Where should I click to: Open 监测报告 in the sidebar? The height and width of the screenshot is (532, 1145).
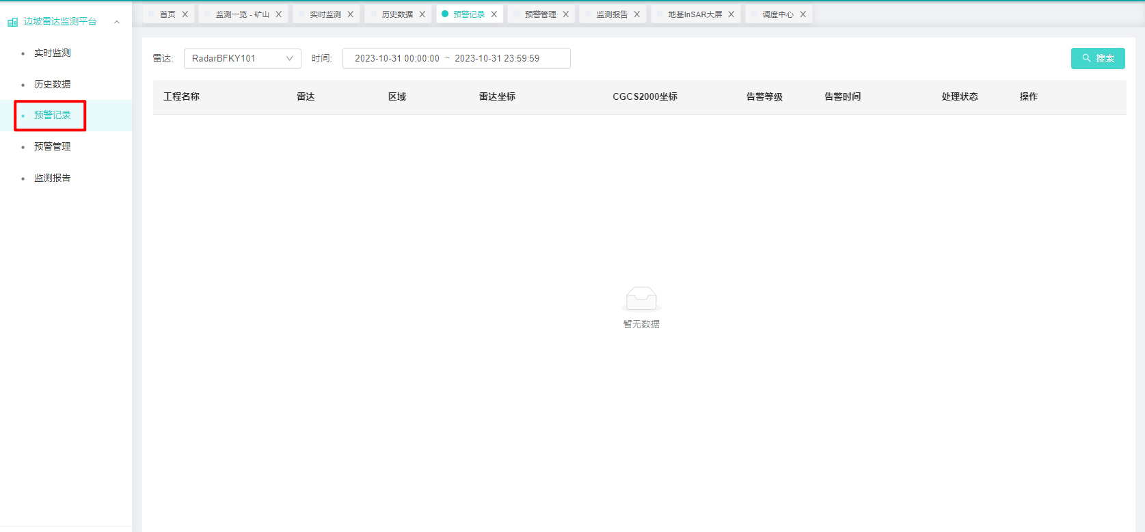click(x=53, y=178)
